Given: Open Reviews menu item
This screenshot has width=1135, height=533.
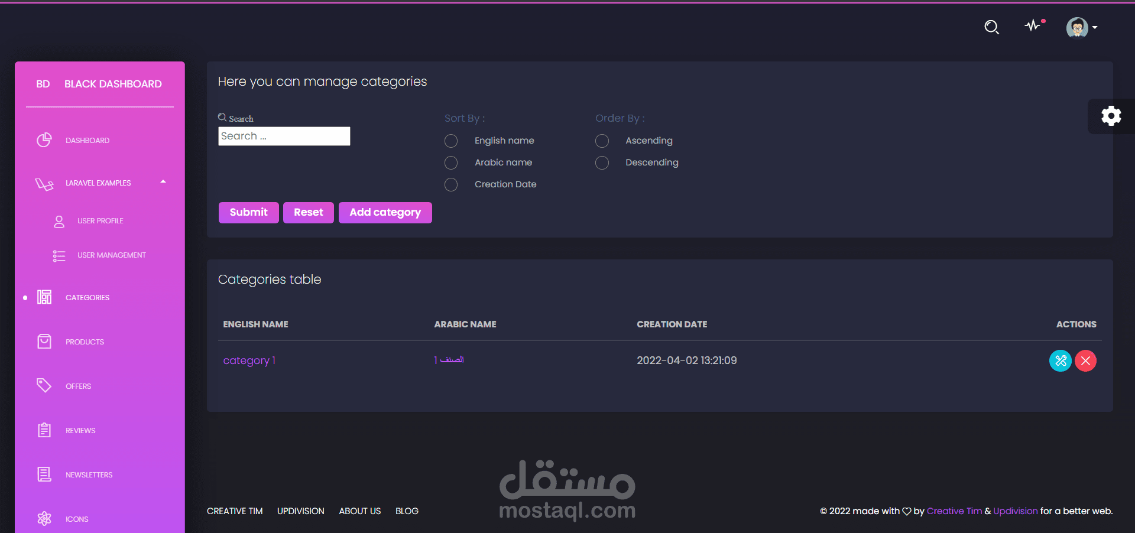Looking at the screenshot, I should 80,431.
